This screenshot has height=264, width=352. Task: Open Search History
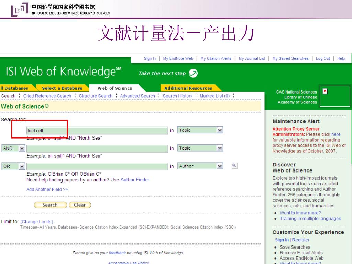[177, 96]
